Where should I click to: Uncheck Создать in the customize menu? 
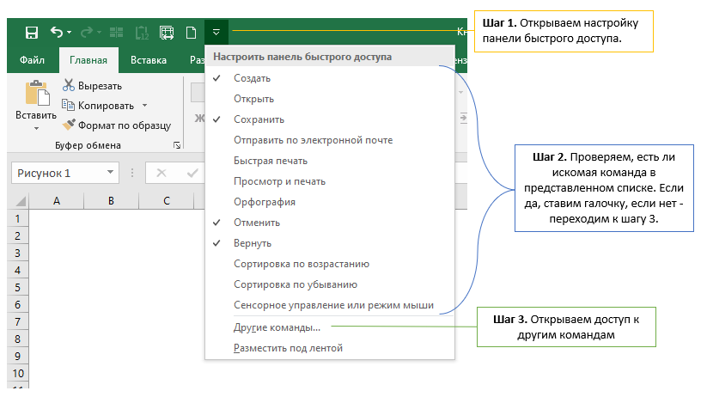tap(330, 78)
